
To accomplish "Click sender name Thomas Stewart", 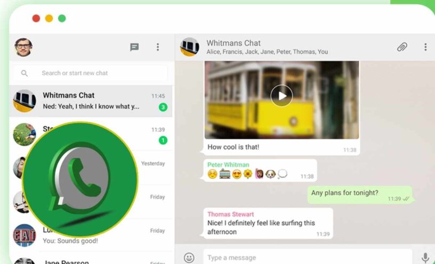I will [x=230, y=214].
